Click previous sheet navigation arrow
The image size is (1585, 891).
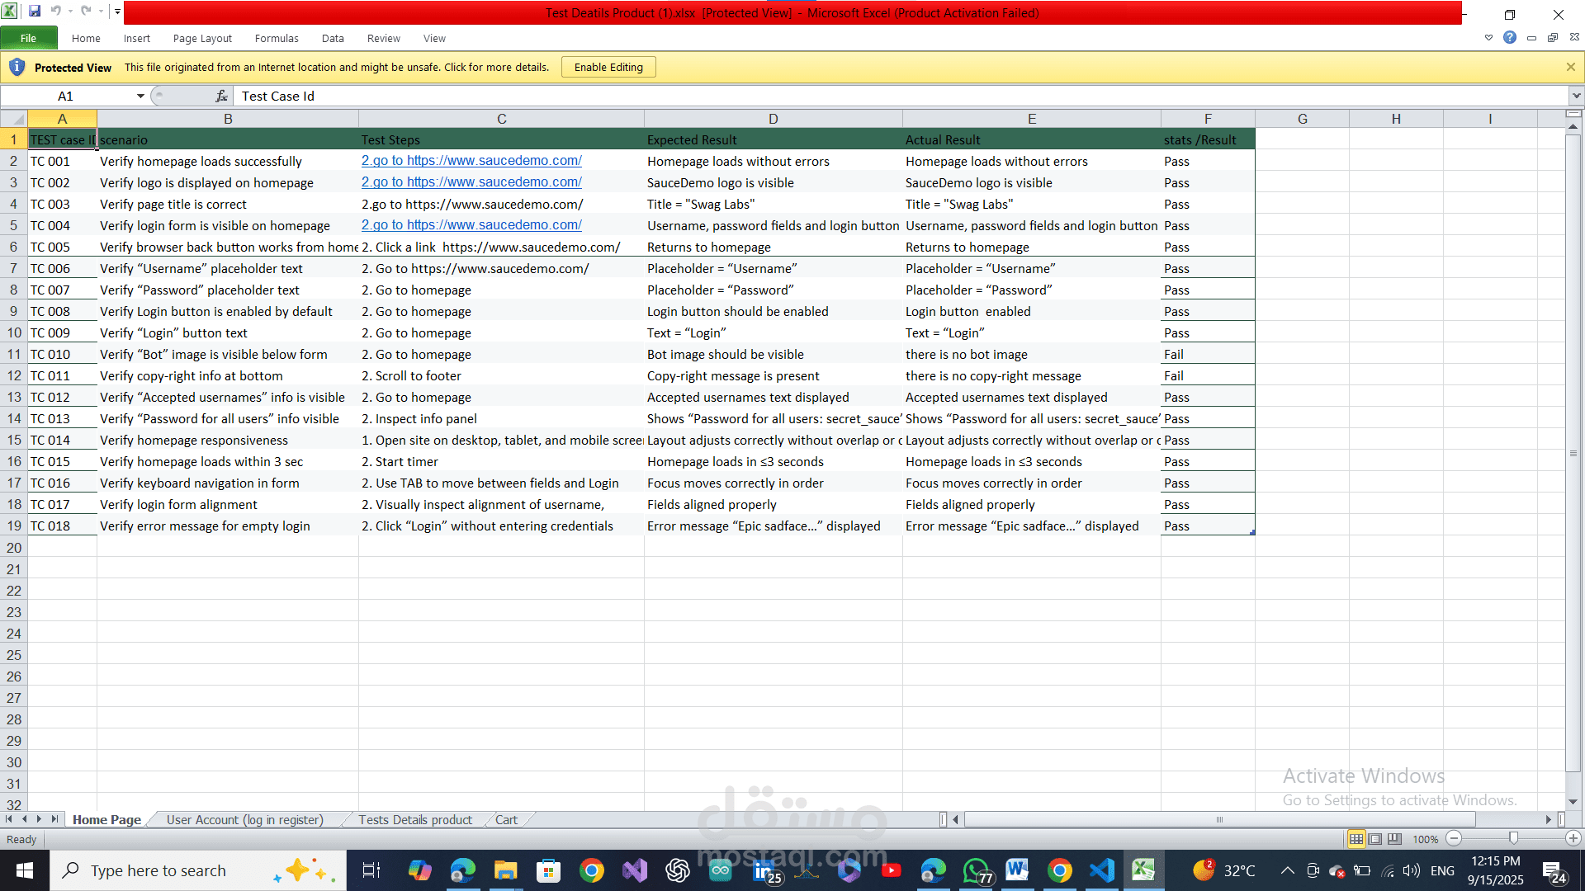click(x=24, y=819)
